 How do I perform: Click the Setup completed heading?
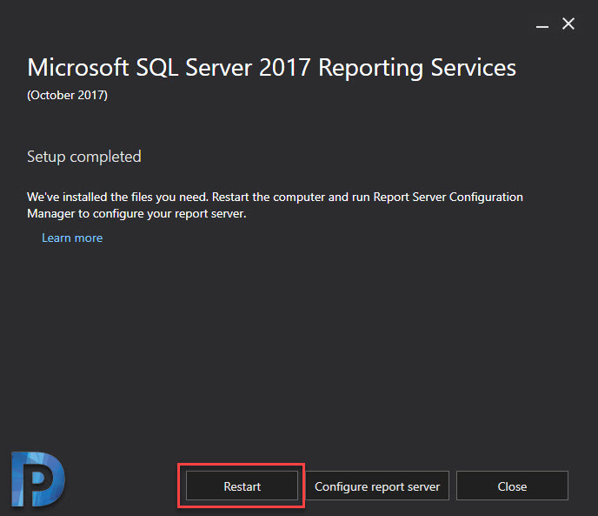pyautogui.click(x=84, y=157)
